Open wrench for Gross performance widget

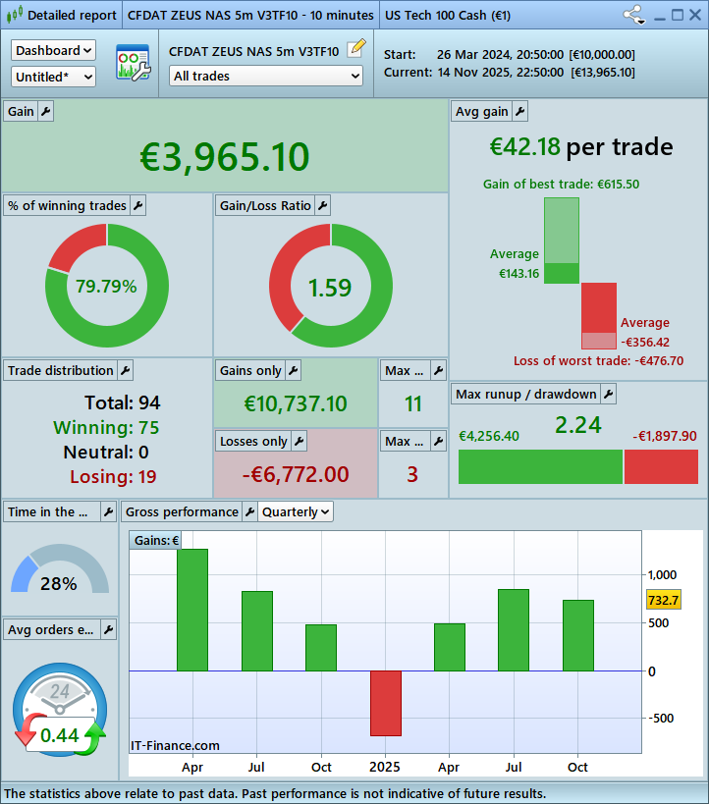click(249, 511)
